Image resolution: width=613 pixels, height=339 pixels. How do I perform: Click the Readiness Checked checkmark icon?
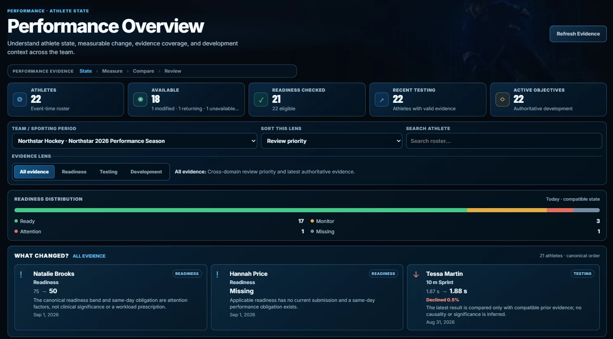[261, 100]
